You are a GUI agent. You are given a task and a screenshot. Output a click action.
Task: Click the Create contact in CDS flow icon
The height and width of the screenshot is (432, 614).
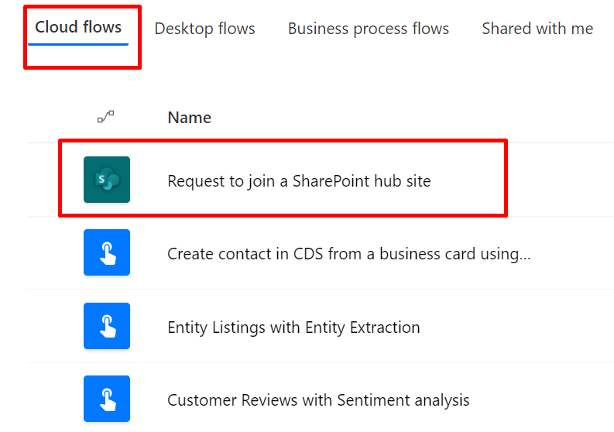point(107,252)
